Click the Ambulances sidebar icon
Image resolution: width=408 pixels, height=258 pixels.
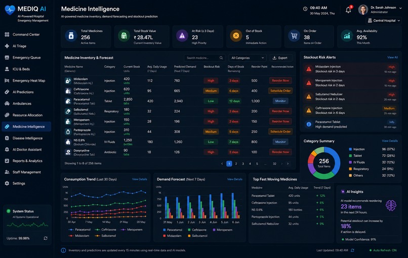point(7,104)
